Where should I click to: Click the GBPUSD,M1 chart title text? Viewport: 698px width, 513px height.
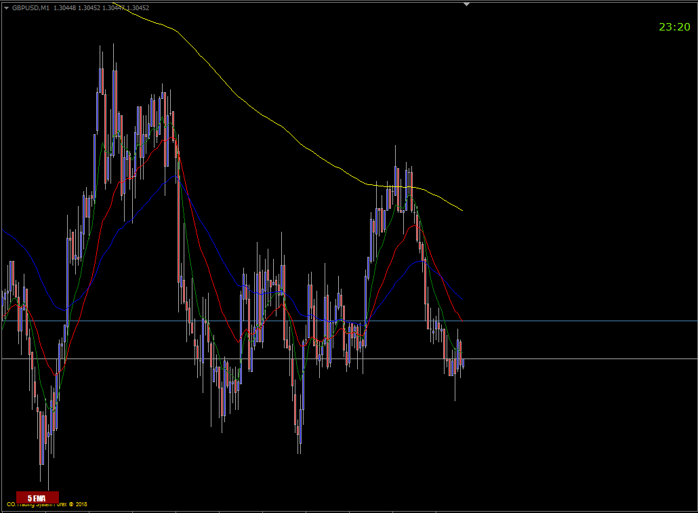[x=30, y=8]
